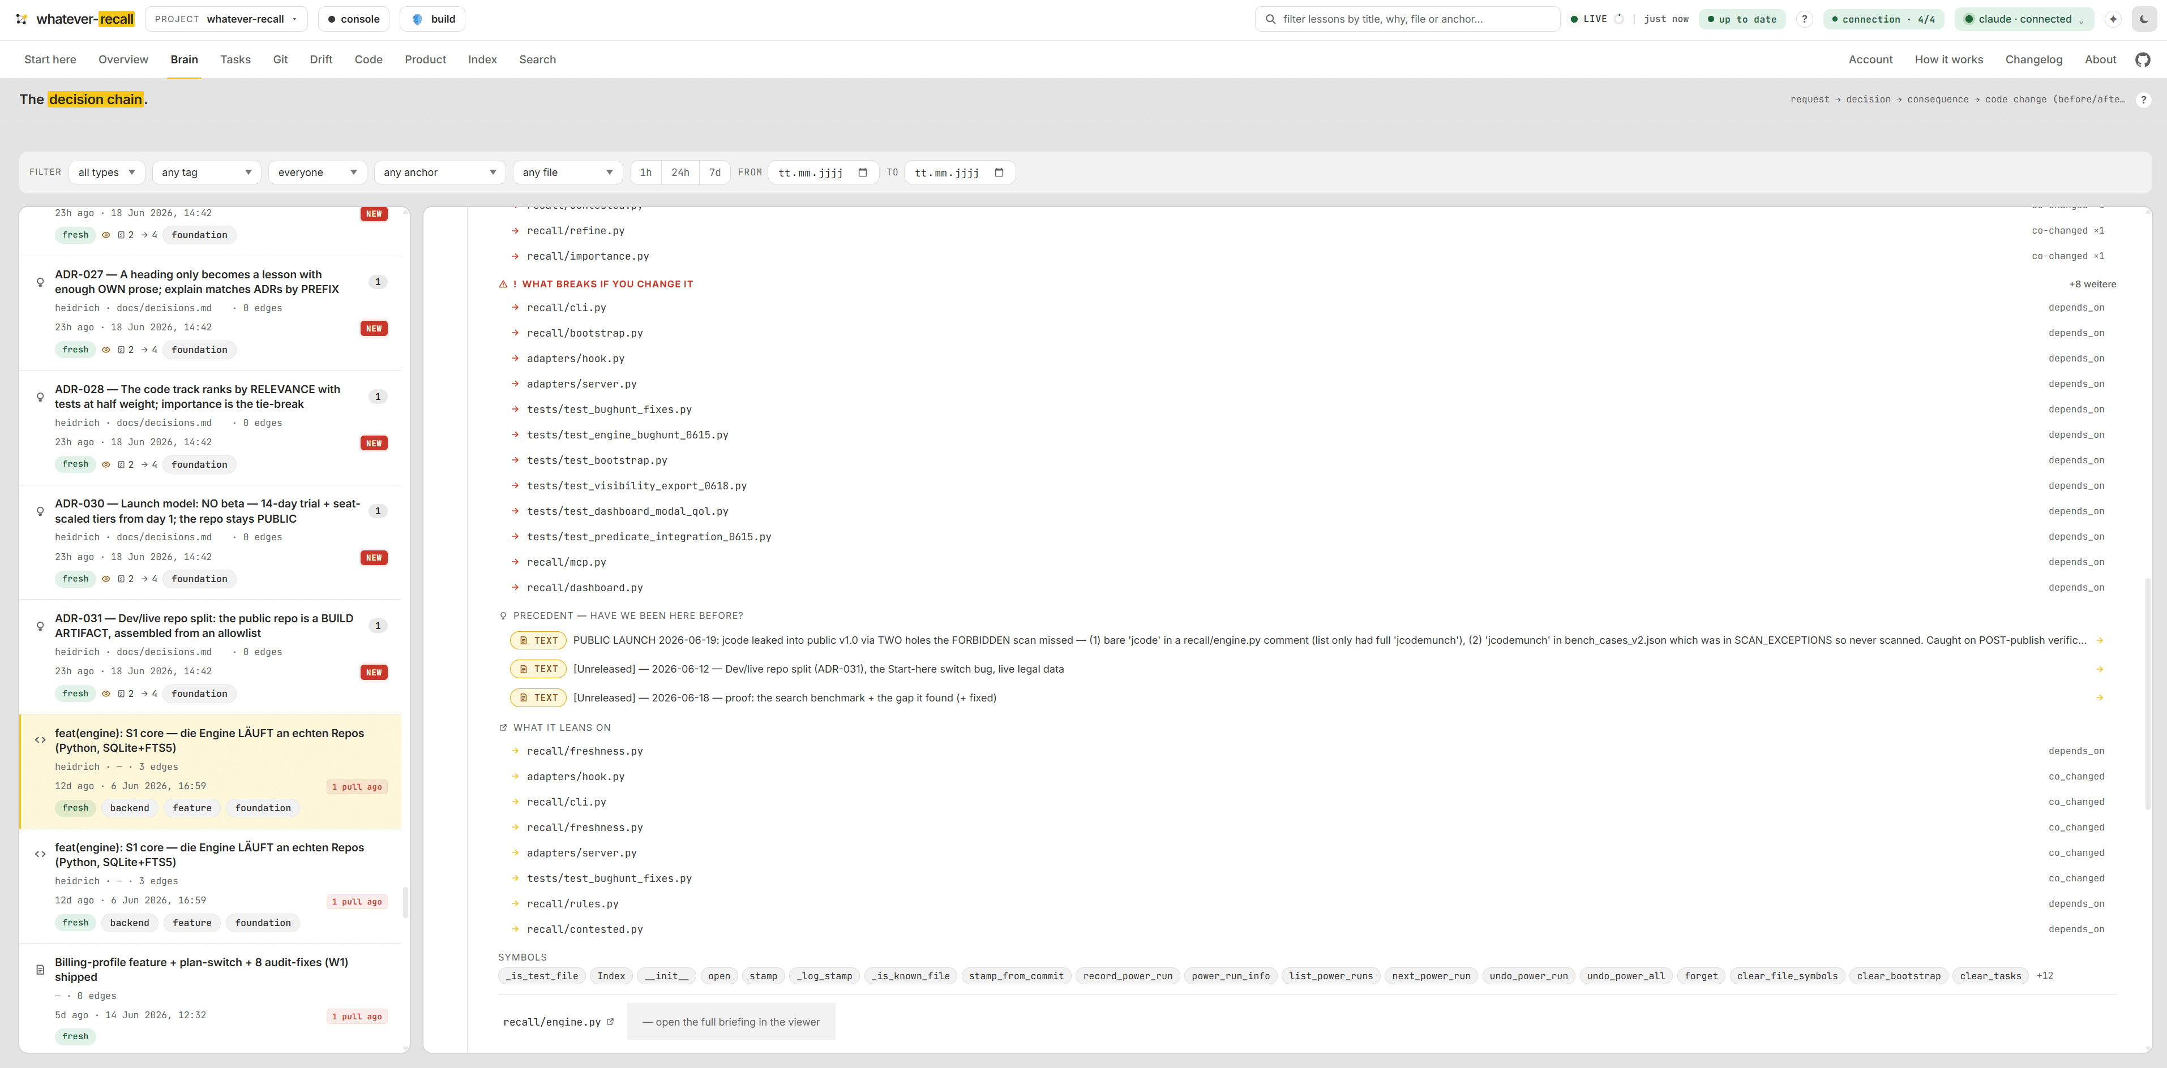Click lightbulb icon of ADR-028 lesson
2167x1068 pixels.
(x=40, y=397)
